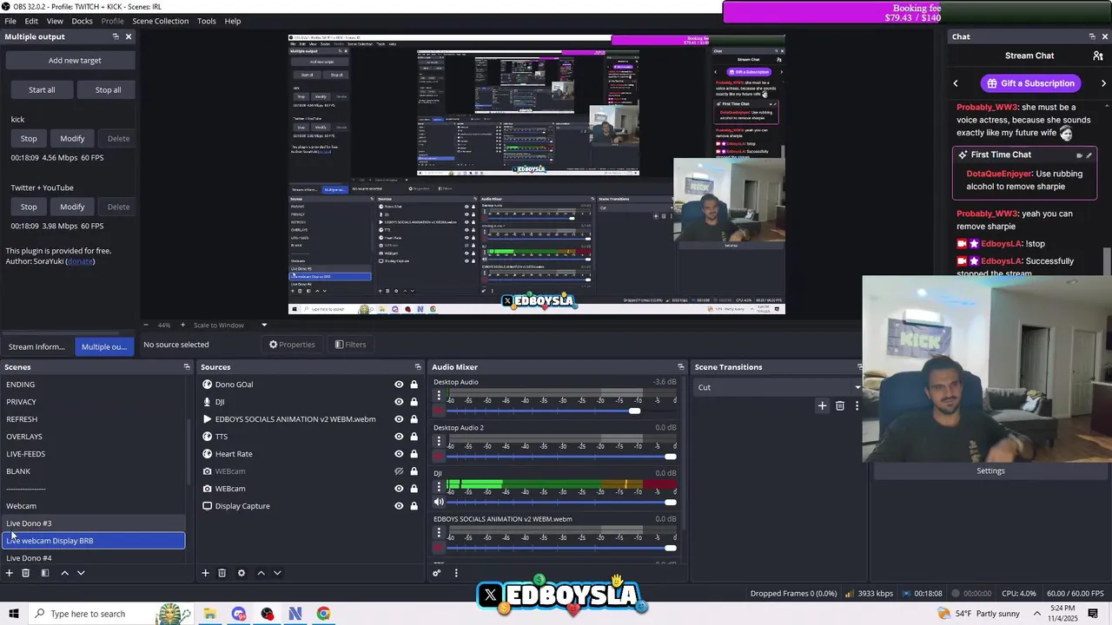This screenshot has width=1112, height=625.
Task: Hide EDBOYS SOCIALS ANIMATION source
Action: [399, 419]
